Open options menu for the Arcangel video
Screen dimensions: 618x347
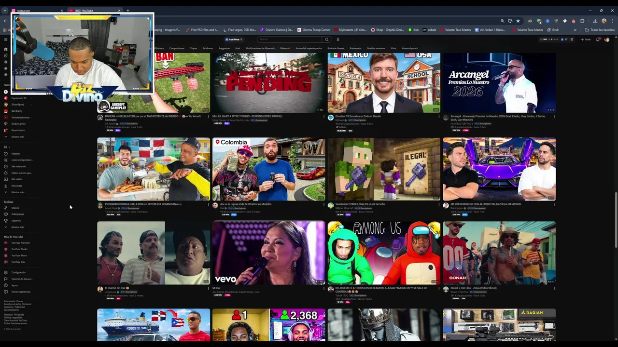point(554,117)
